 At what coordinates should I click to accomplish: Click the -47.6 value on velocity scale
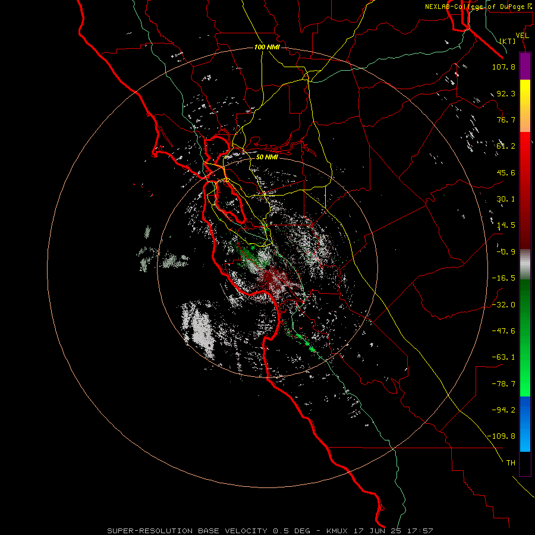(x=503, y=331)
